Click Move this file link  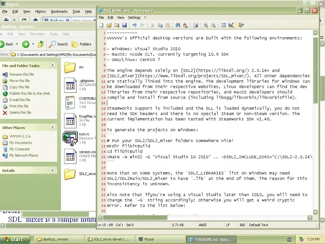(x=19, y=80)
